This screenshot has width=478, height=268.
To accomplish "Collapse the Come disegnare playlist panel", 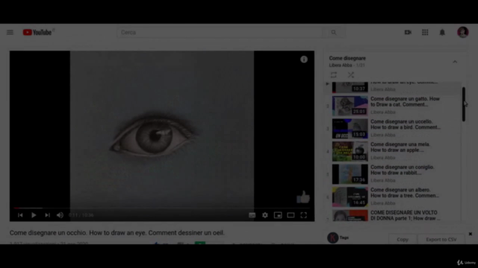I will point(455,62).
